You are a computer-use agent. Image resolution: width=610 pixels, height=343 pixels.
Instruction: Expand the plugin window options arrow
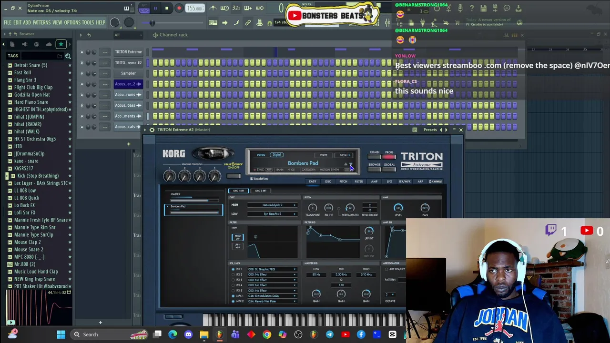(146, 130)
